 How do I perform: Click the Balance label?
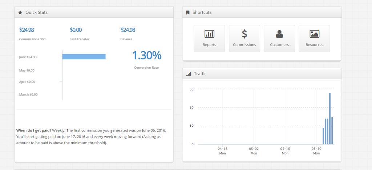(126, 39)
